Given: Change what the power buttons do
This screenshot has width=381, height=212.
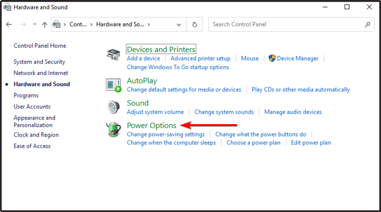Looking at the screenshot, I should coord(261,134).
